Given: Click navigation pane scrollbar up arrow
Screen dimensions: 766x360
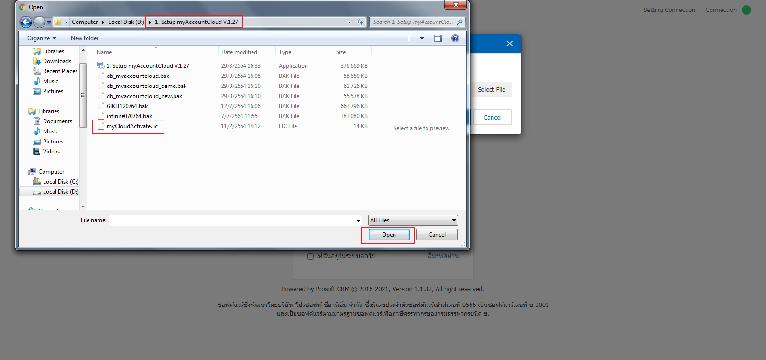Looking at the screenshot, I should [83, 50].
